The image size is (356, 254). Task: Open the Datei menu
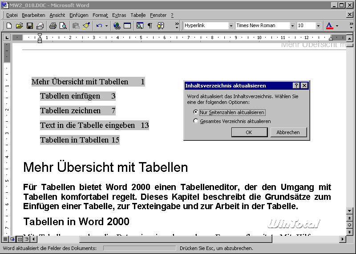pos(12,15)
